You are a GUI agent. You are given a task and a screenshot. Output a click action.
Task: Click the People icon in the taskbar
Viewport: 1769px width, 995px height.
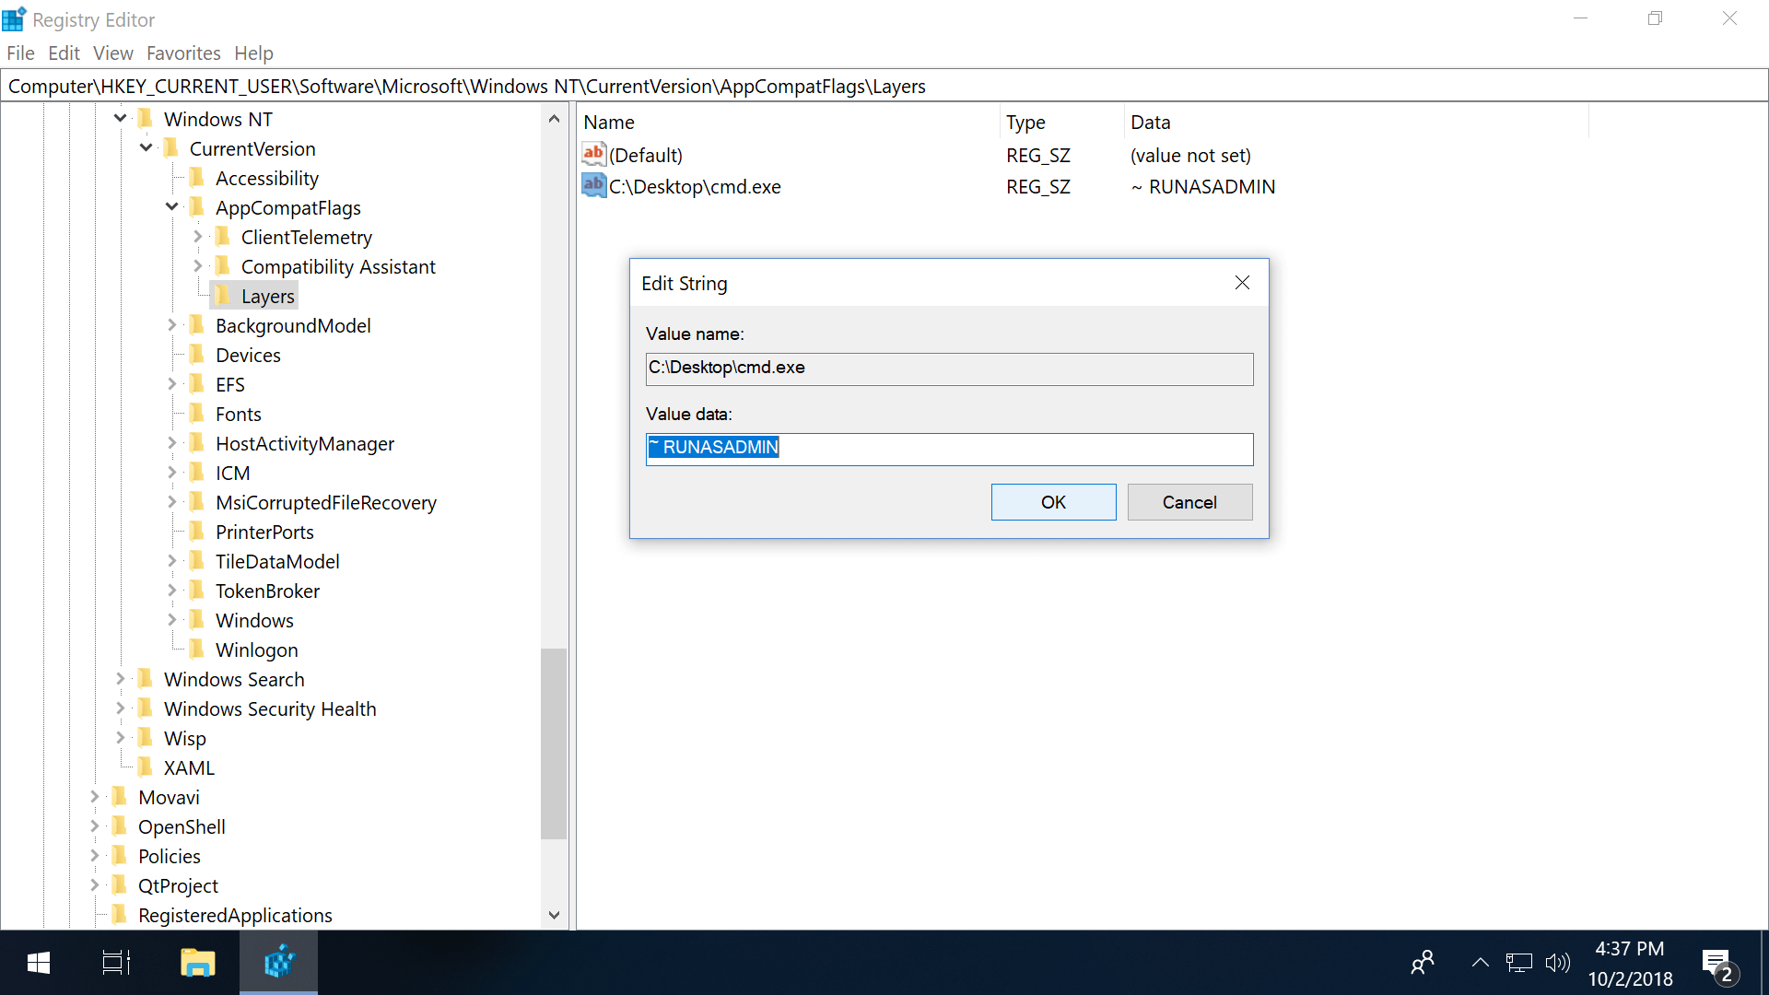[1423, 963]
